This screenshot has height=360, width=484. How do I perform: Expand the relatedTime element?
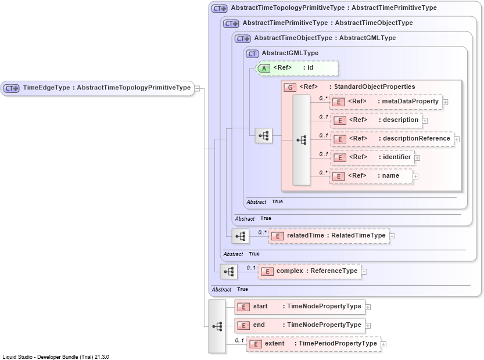coord(392,236)
